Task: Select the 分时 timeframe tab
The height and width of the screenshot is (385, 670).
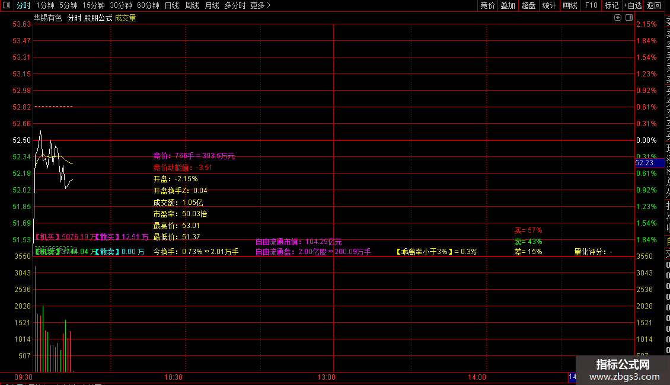Action: pos(24,5)
